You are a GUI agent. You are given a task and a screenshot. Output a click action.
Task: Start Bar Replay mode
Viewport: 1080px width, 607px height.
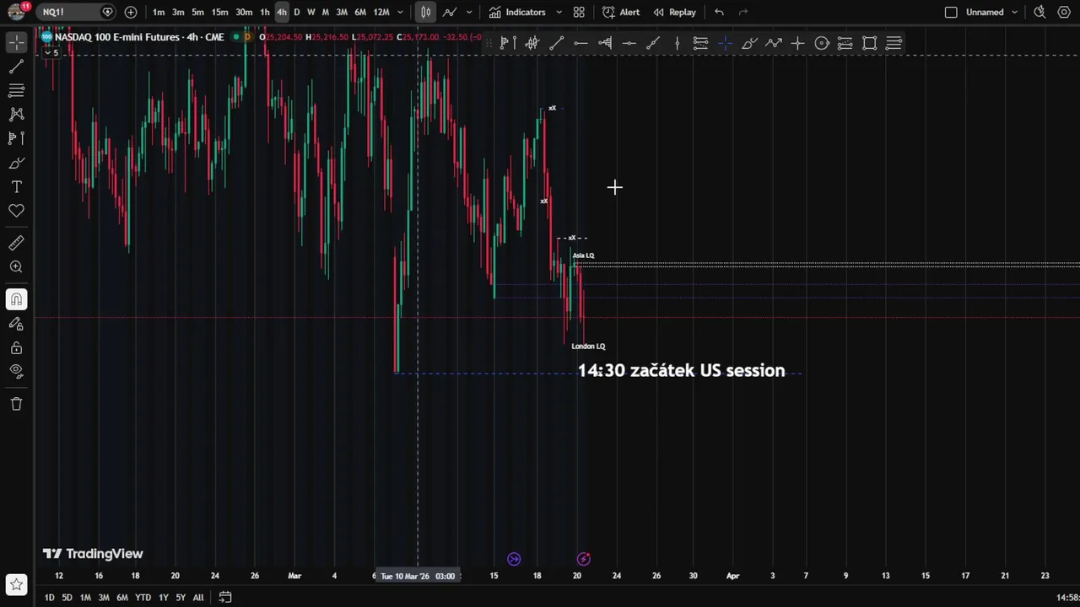click(675, 12)
